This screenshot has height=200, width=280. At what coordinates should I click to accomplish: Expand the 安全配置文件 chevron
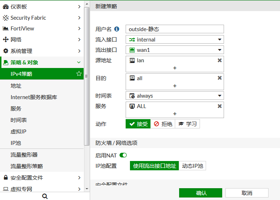[x=79, y=177]
